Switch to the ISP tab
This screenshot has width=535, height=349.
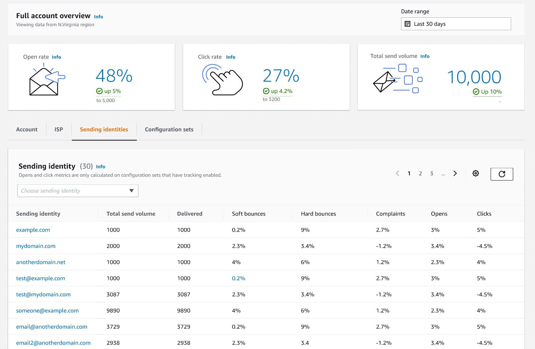click(59, 130)
